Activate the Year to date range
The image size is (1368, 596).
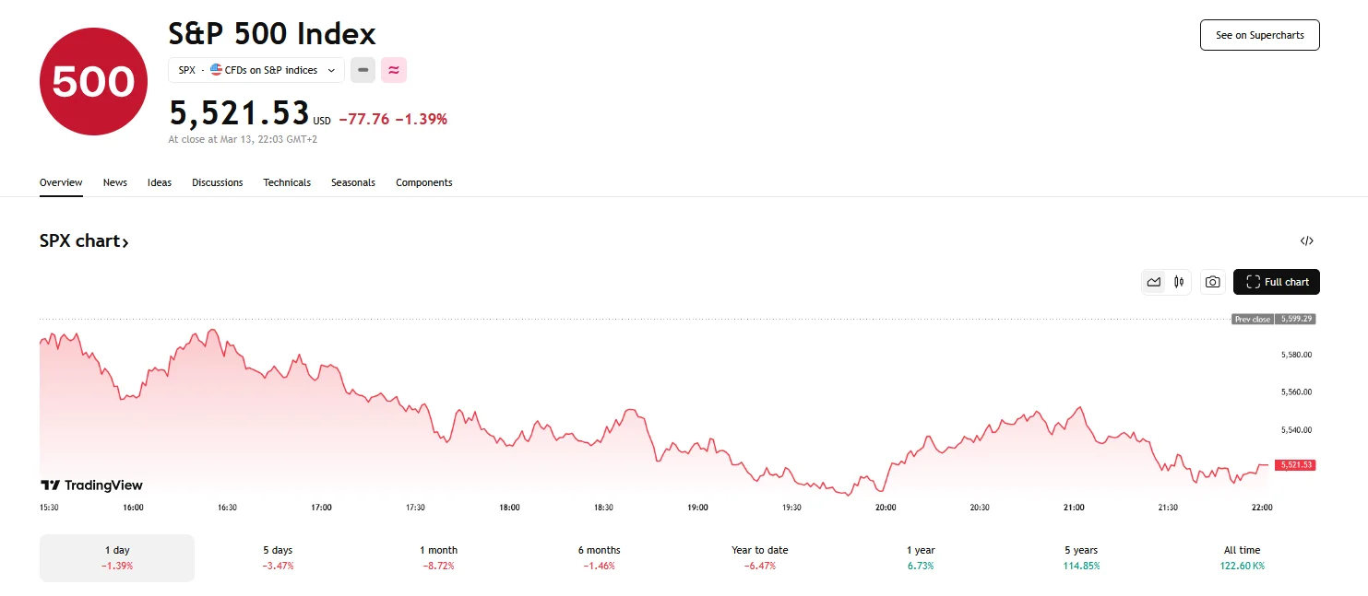759,557
